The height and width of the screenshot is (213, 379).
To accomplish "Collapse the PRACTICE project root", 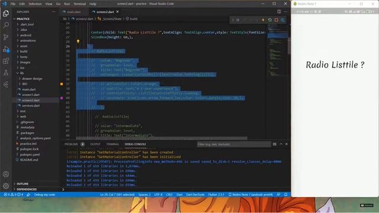I will pyautogui.click(x=23, y=19).
